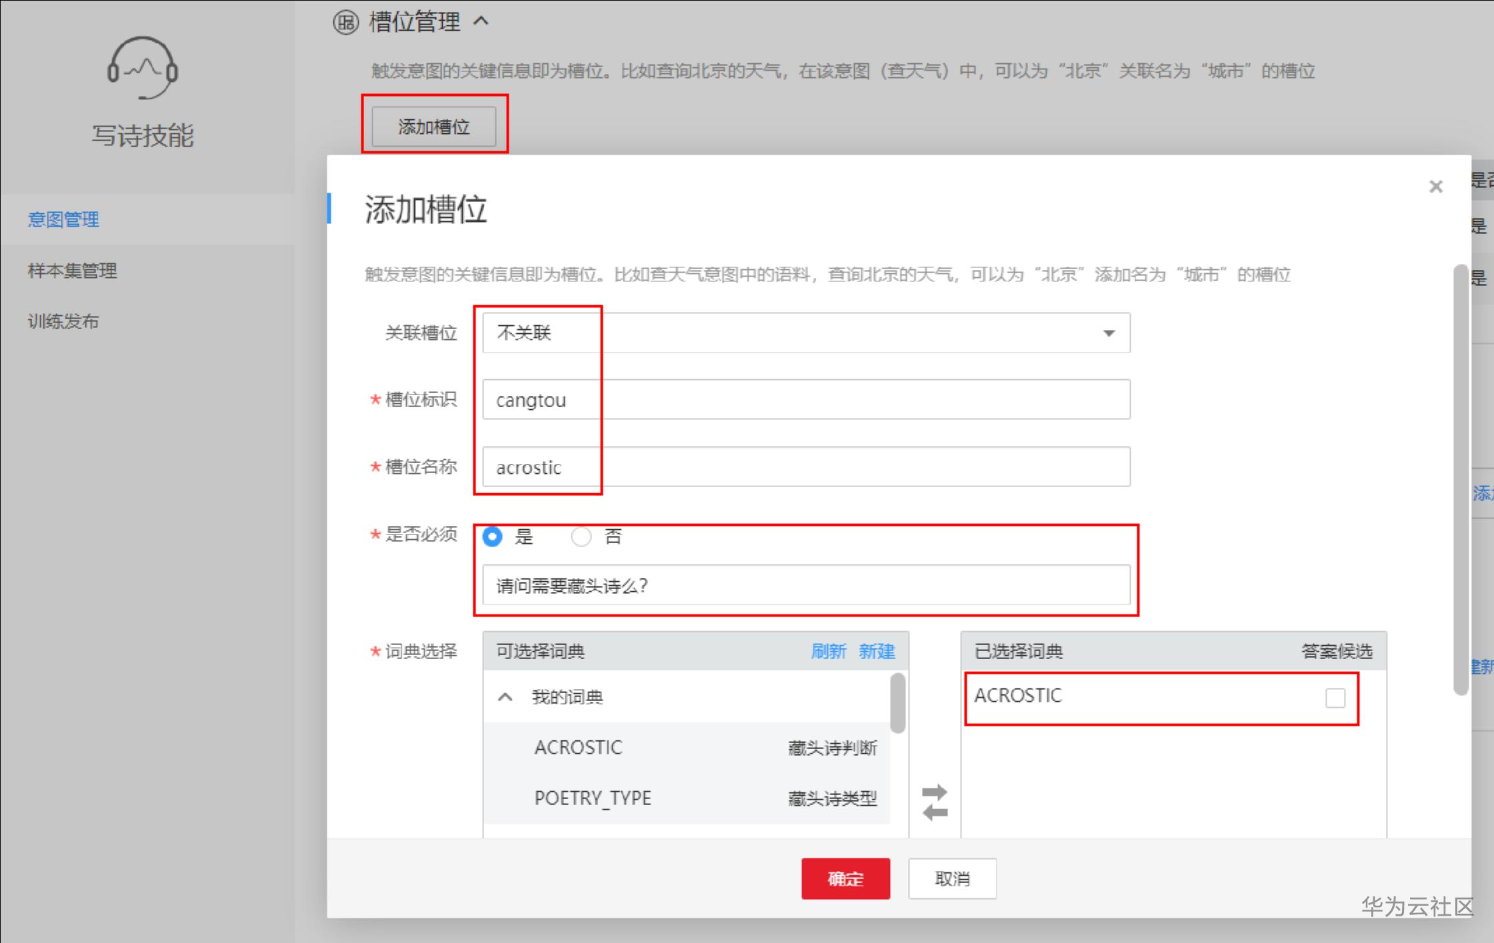The height and width of the screenshot is (943, 1494).
Task: Open 意图管理 in sidebar
Action: coord(63,219)
